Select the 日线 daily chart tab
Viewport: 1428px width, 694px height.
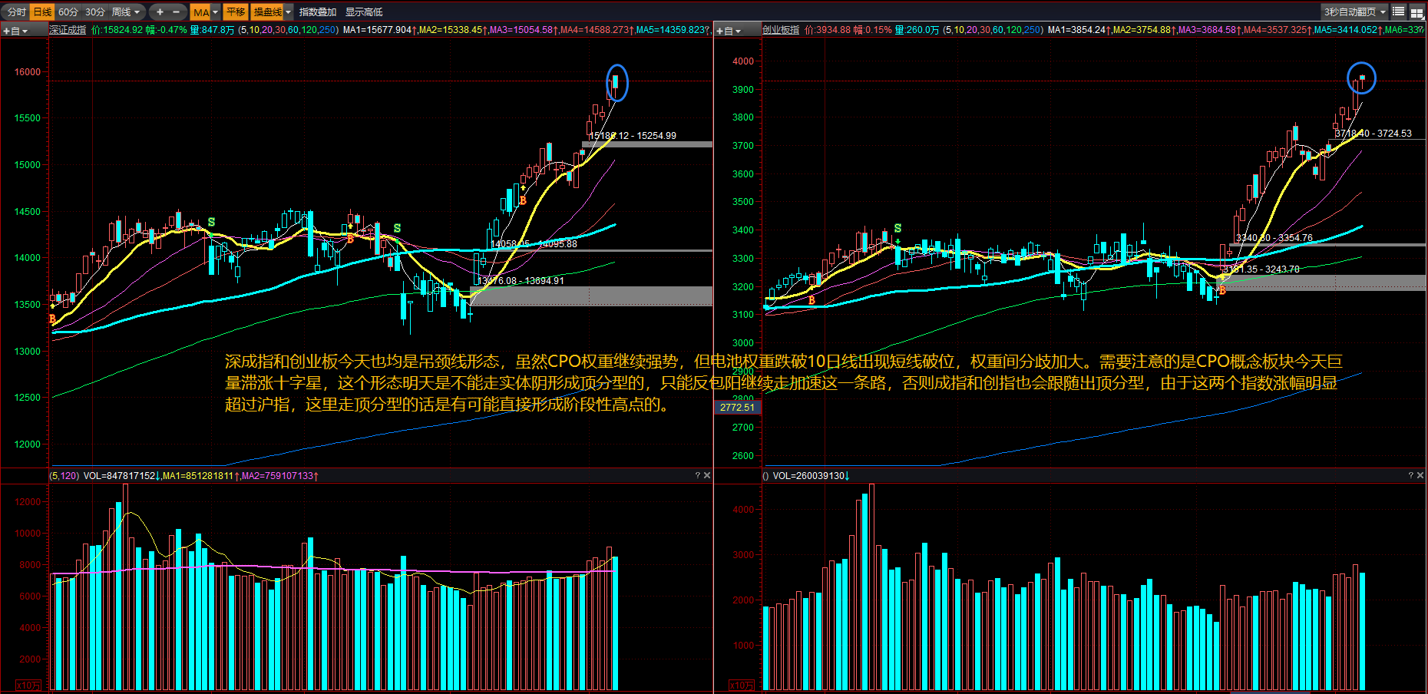(x=42, y=12)
